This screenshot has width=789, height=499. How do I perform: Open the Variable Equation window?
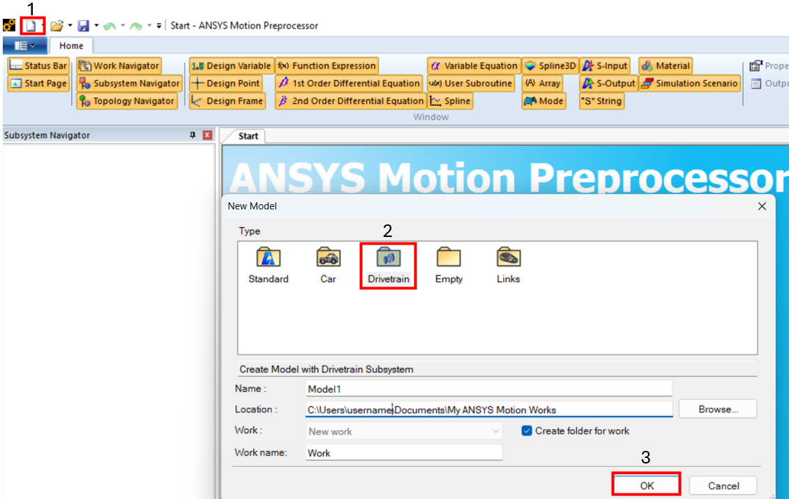pyautogui.click(x=474, y=66)
